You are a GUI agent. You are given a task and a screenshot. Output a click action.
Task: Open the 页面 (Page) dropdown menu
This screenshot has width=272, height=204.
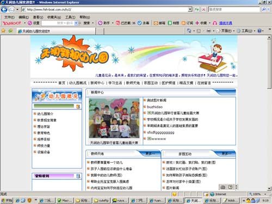pyautogui.click(x=225, y=31)
